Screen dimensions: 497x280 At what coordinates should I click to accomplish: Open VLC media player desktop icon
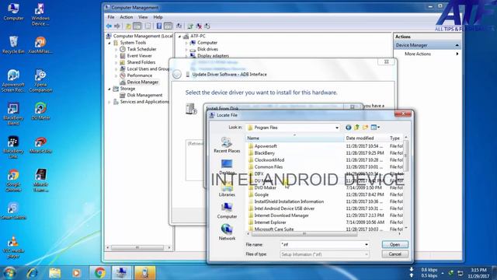12,247
